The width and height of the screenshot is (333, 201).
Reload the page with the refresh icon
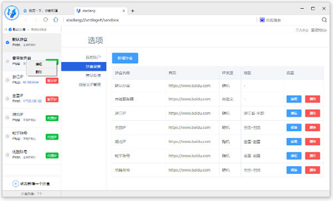point(46,20)
